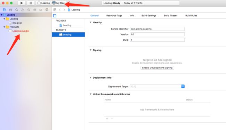Switch to the Resource Tags tab

[114, 16]
